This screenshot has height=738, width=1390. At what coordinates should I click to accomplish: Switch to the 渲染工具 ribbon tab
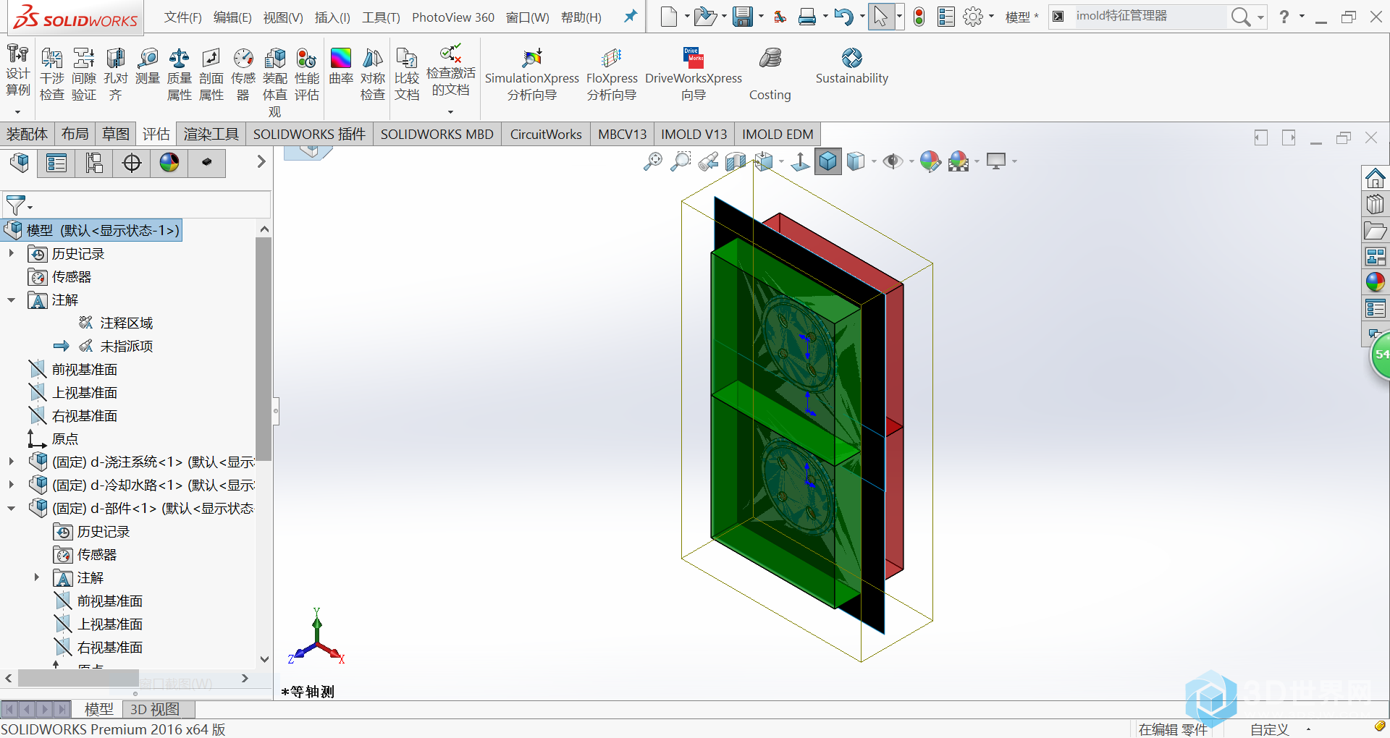coord(211,134)
